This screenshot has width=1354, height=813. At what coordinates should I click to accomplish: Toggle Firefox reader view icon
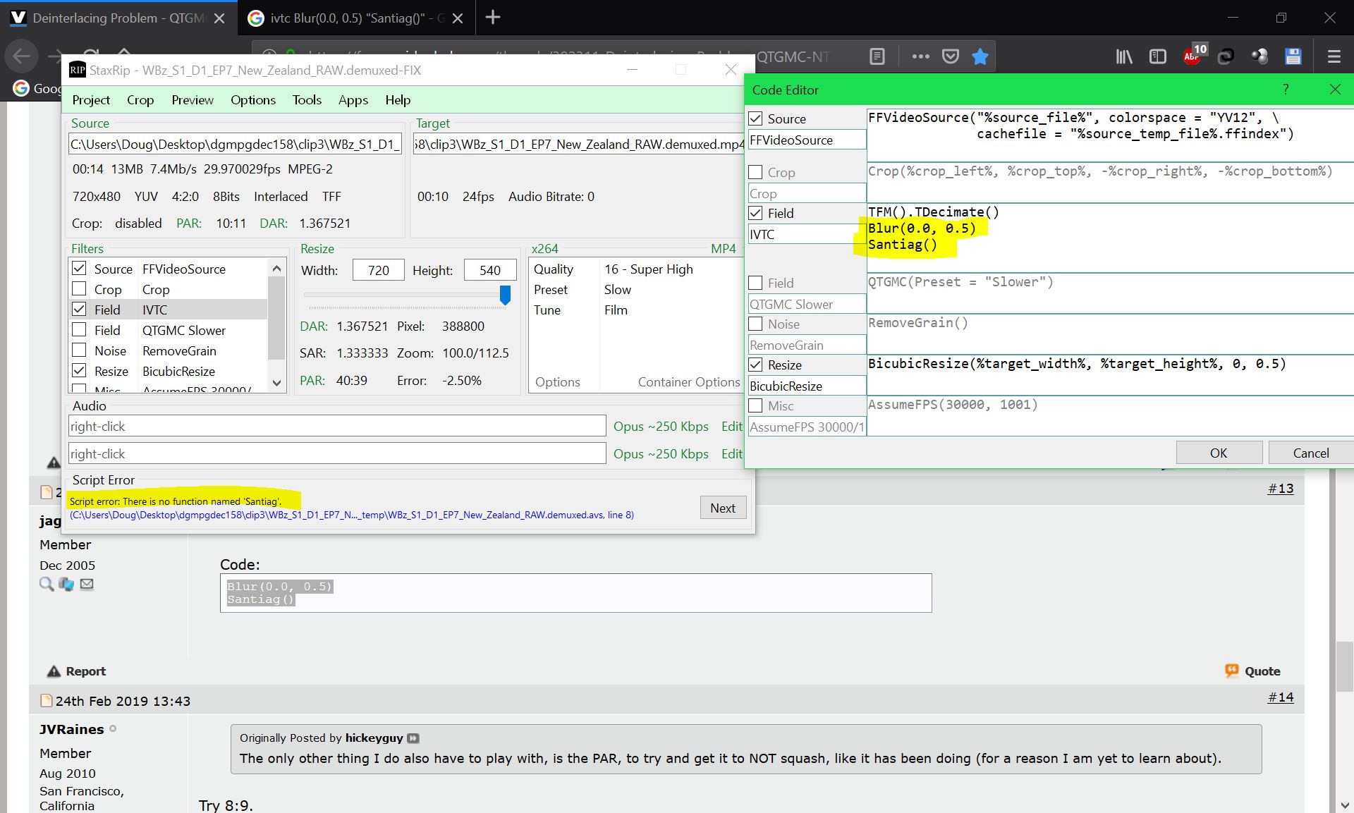point(877,56)
